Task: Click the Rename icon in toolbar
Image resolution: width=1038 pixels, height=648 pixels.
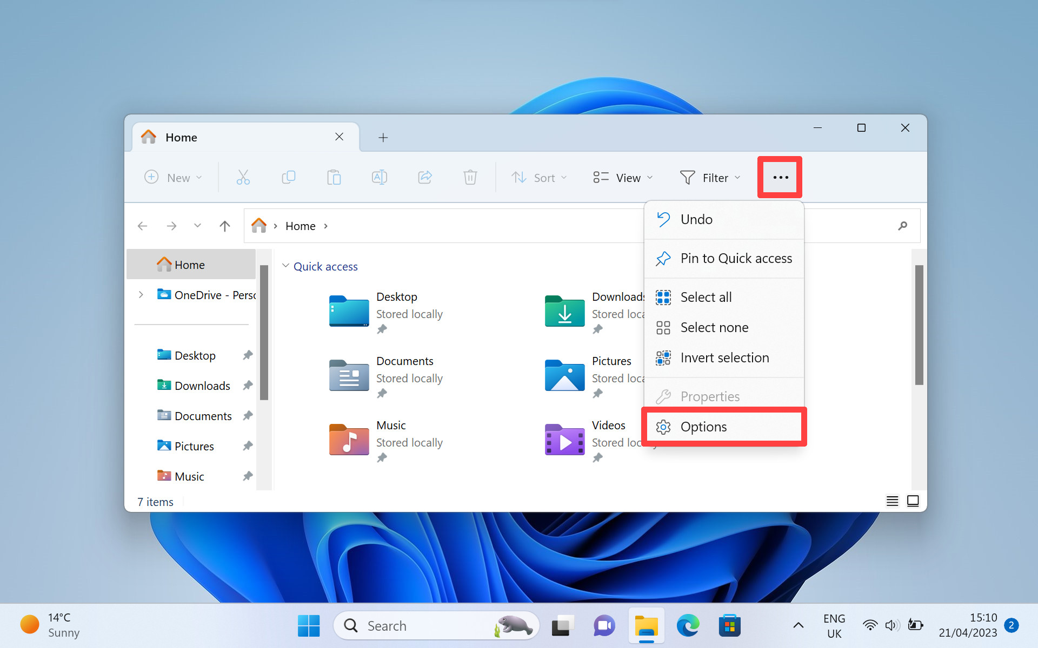Action: pos(380,178)
